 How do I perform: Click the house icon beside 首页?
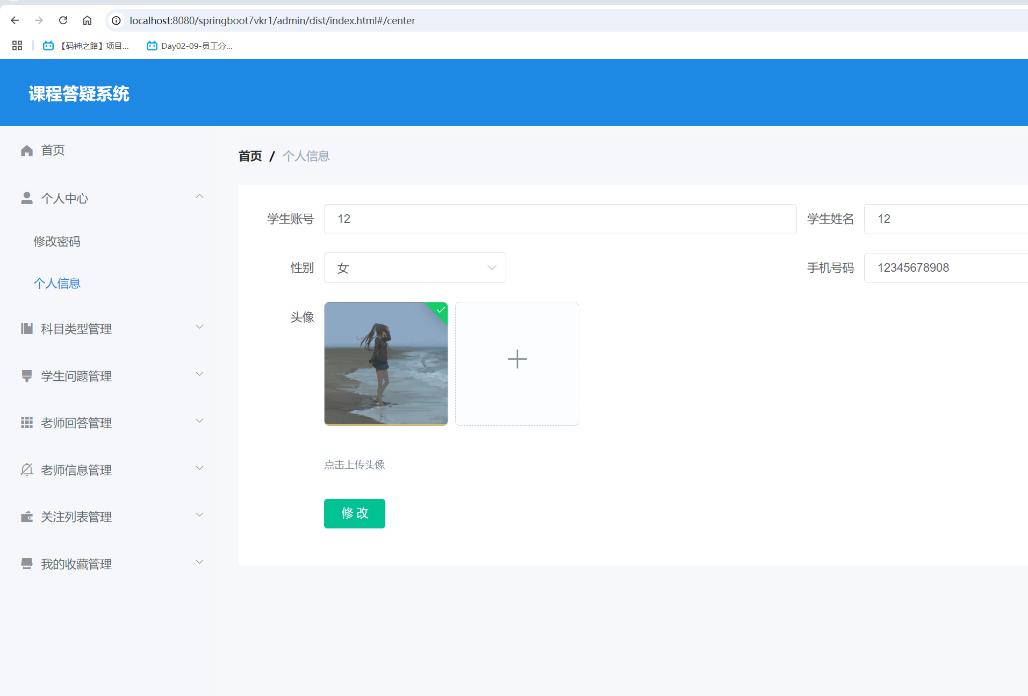point(27,150)
